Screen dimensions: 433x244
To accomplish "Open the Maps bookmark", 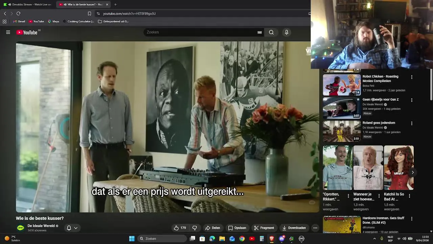I will pyautogui.click(x=53, y=21).
